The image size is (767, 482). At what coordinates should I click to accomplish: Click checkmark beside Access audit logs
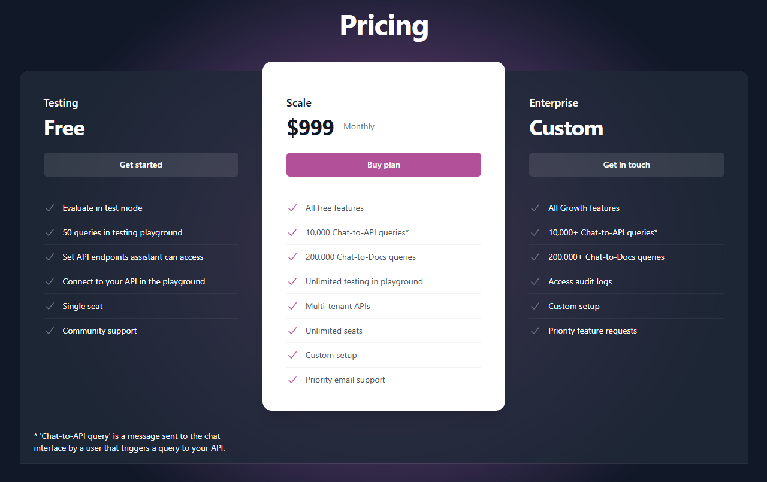point(535,281)
